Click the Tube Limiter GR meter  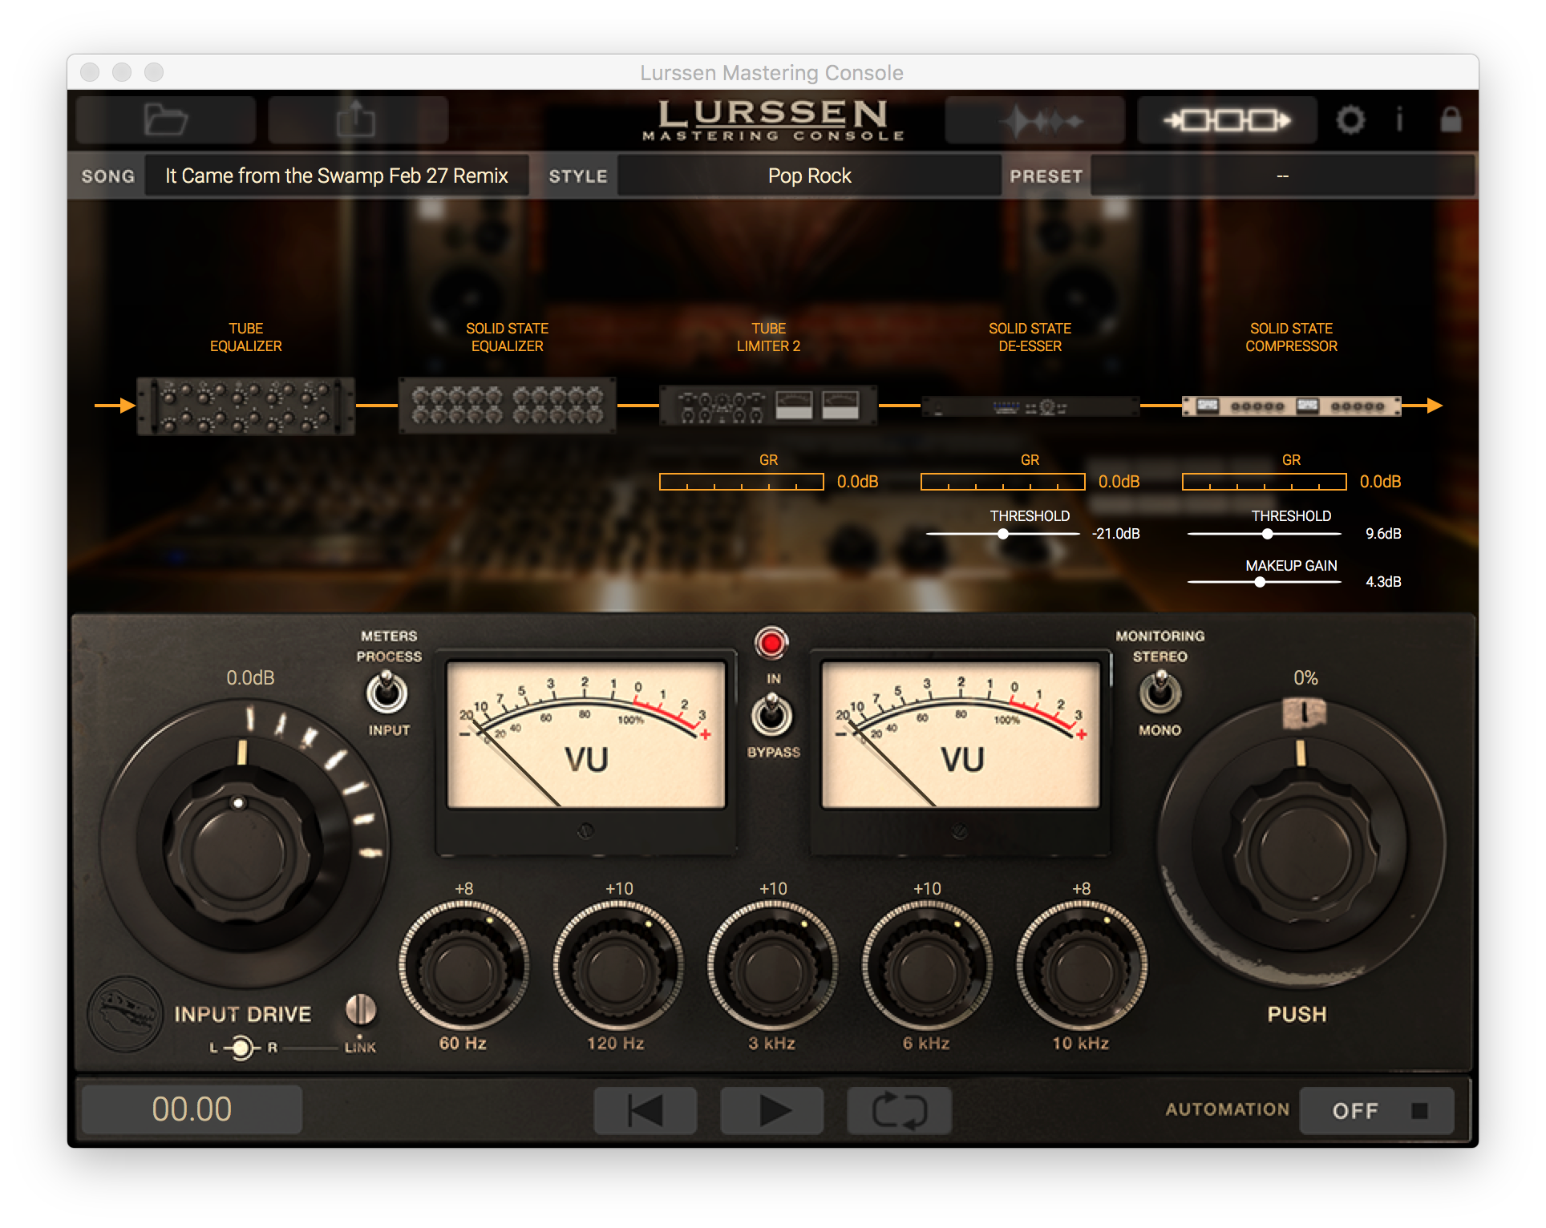click(741, 482)
